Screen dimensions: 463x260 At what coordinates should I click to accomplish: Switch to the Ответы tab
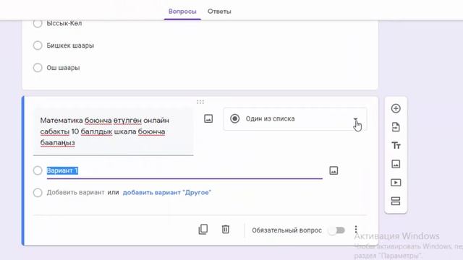point(219,12)
